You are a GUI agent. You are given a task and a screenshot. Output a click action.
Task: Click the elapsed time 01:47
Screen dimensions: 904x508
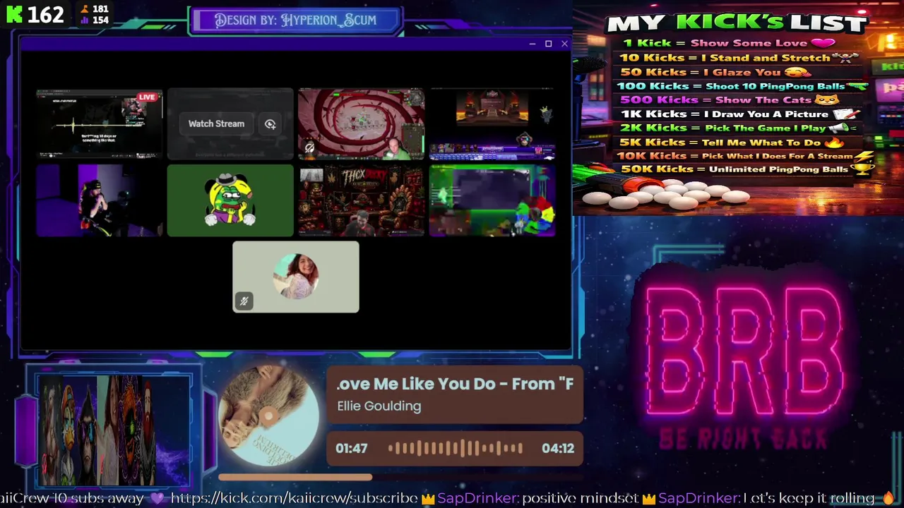[351, 448]
